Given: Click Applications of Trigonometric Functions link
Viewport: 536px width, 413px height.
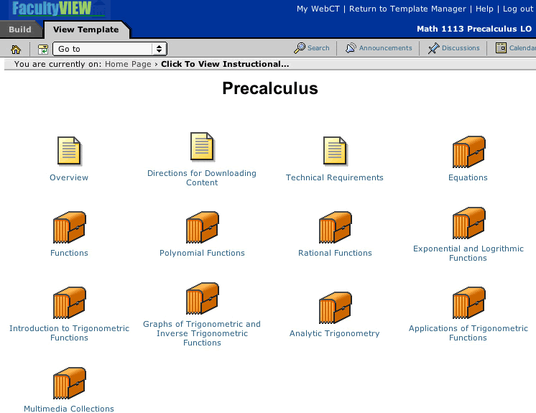Looking at the screenshot, I should pos(468,333).
